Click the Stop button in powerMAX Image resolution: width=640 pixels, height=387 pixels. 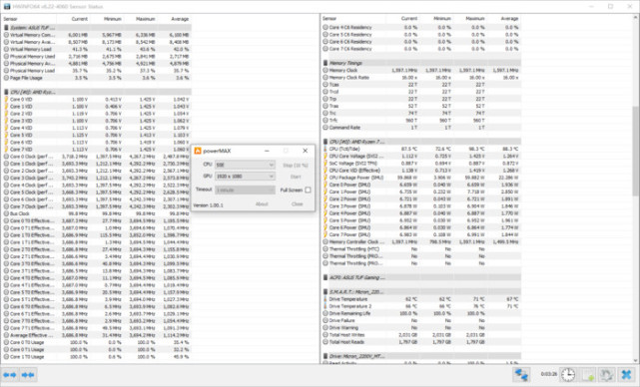296,166
